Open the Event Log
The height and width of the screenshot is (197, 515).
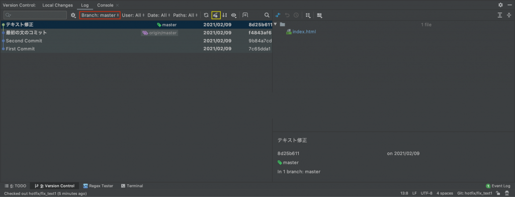pos(498,186)
